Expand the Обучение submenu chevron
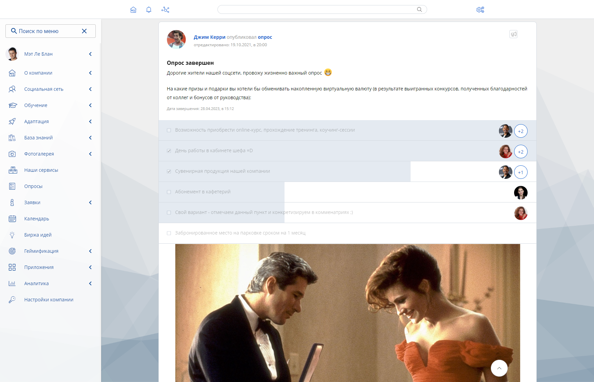 pyautogui.click(x=90, y=105)
